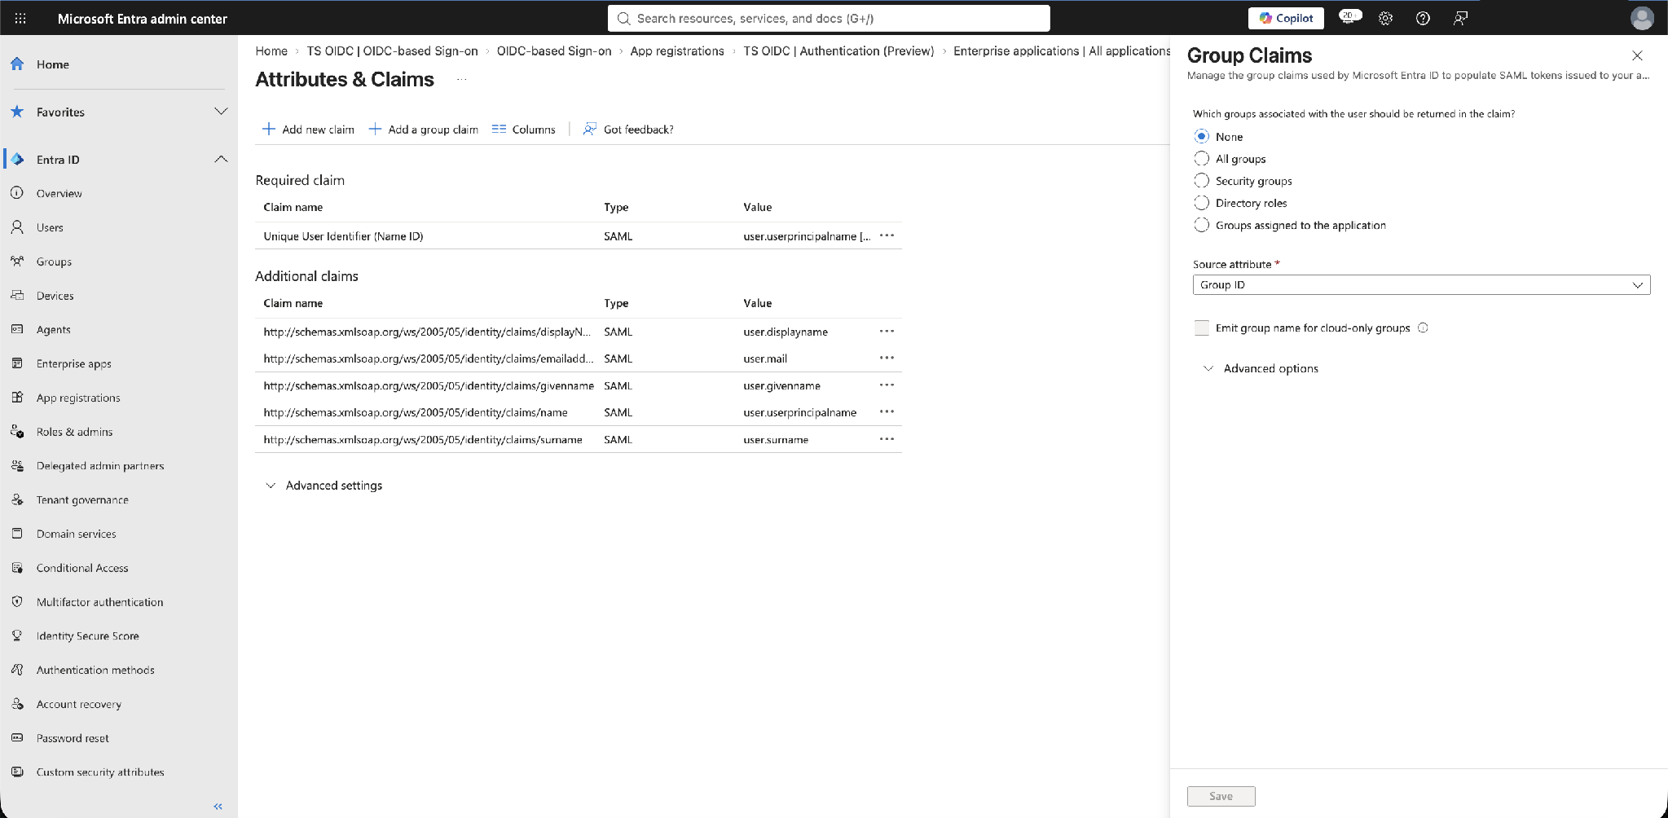Click the Favorites star icon

[x=17, y=112]
